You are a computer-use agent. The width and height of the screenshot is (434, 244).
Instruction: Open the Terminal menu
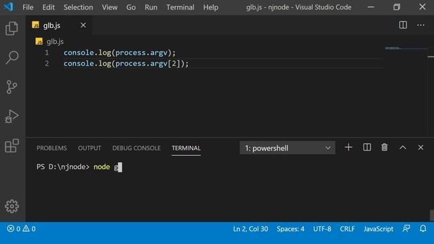(180, 7)
